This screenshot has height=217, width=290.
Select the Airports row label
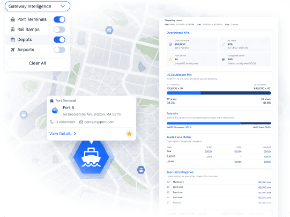coord(26,49)
